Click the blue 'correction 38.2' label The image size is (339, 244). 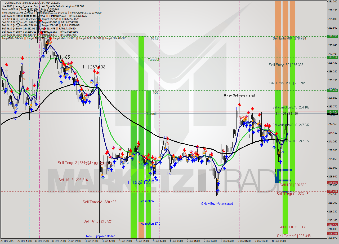tap(151, 180)
